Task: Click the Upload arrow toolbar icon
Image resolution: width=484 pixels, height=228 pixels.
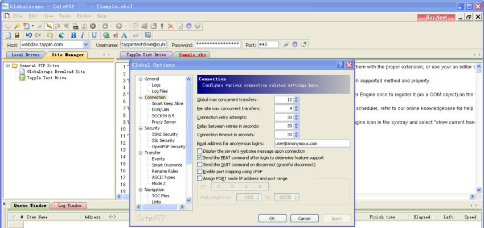Action: (119, 26)
